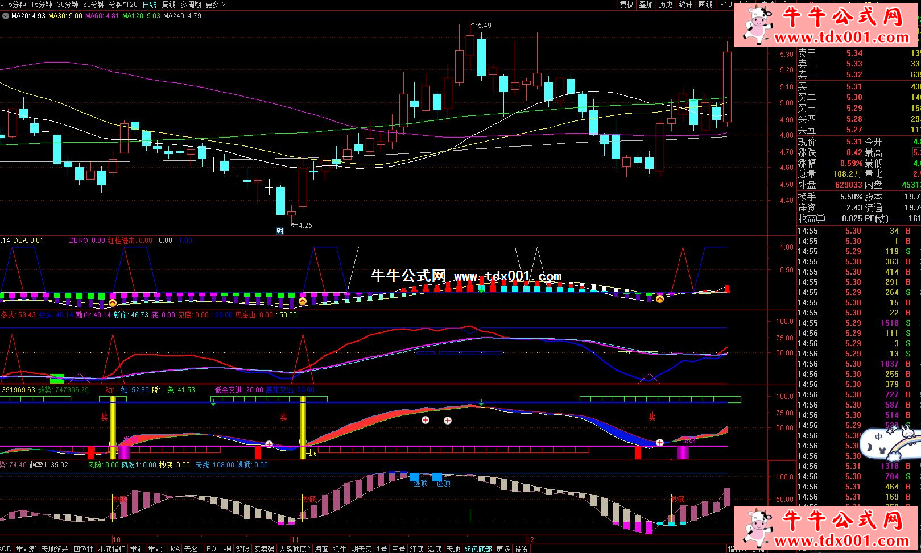This screenshot has height=553, width=921.
Task: Click the MA60: 4.81 legend label
Action: (x=102, y=16)
